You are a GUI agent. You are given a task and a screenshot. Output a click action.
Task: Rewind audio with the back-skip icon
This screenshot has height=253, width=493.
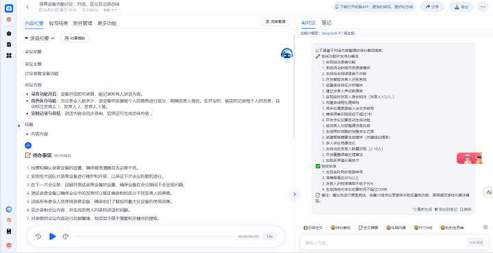click(x=38, y=237)
